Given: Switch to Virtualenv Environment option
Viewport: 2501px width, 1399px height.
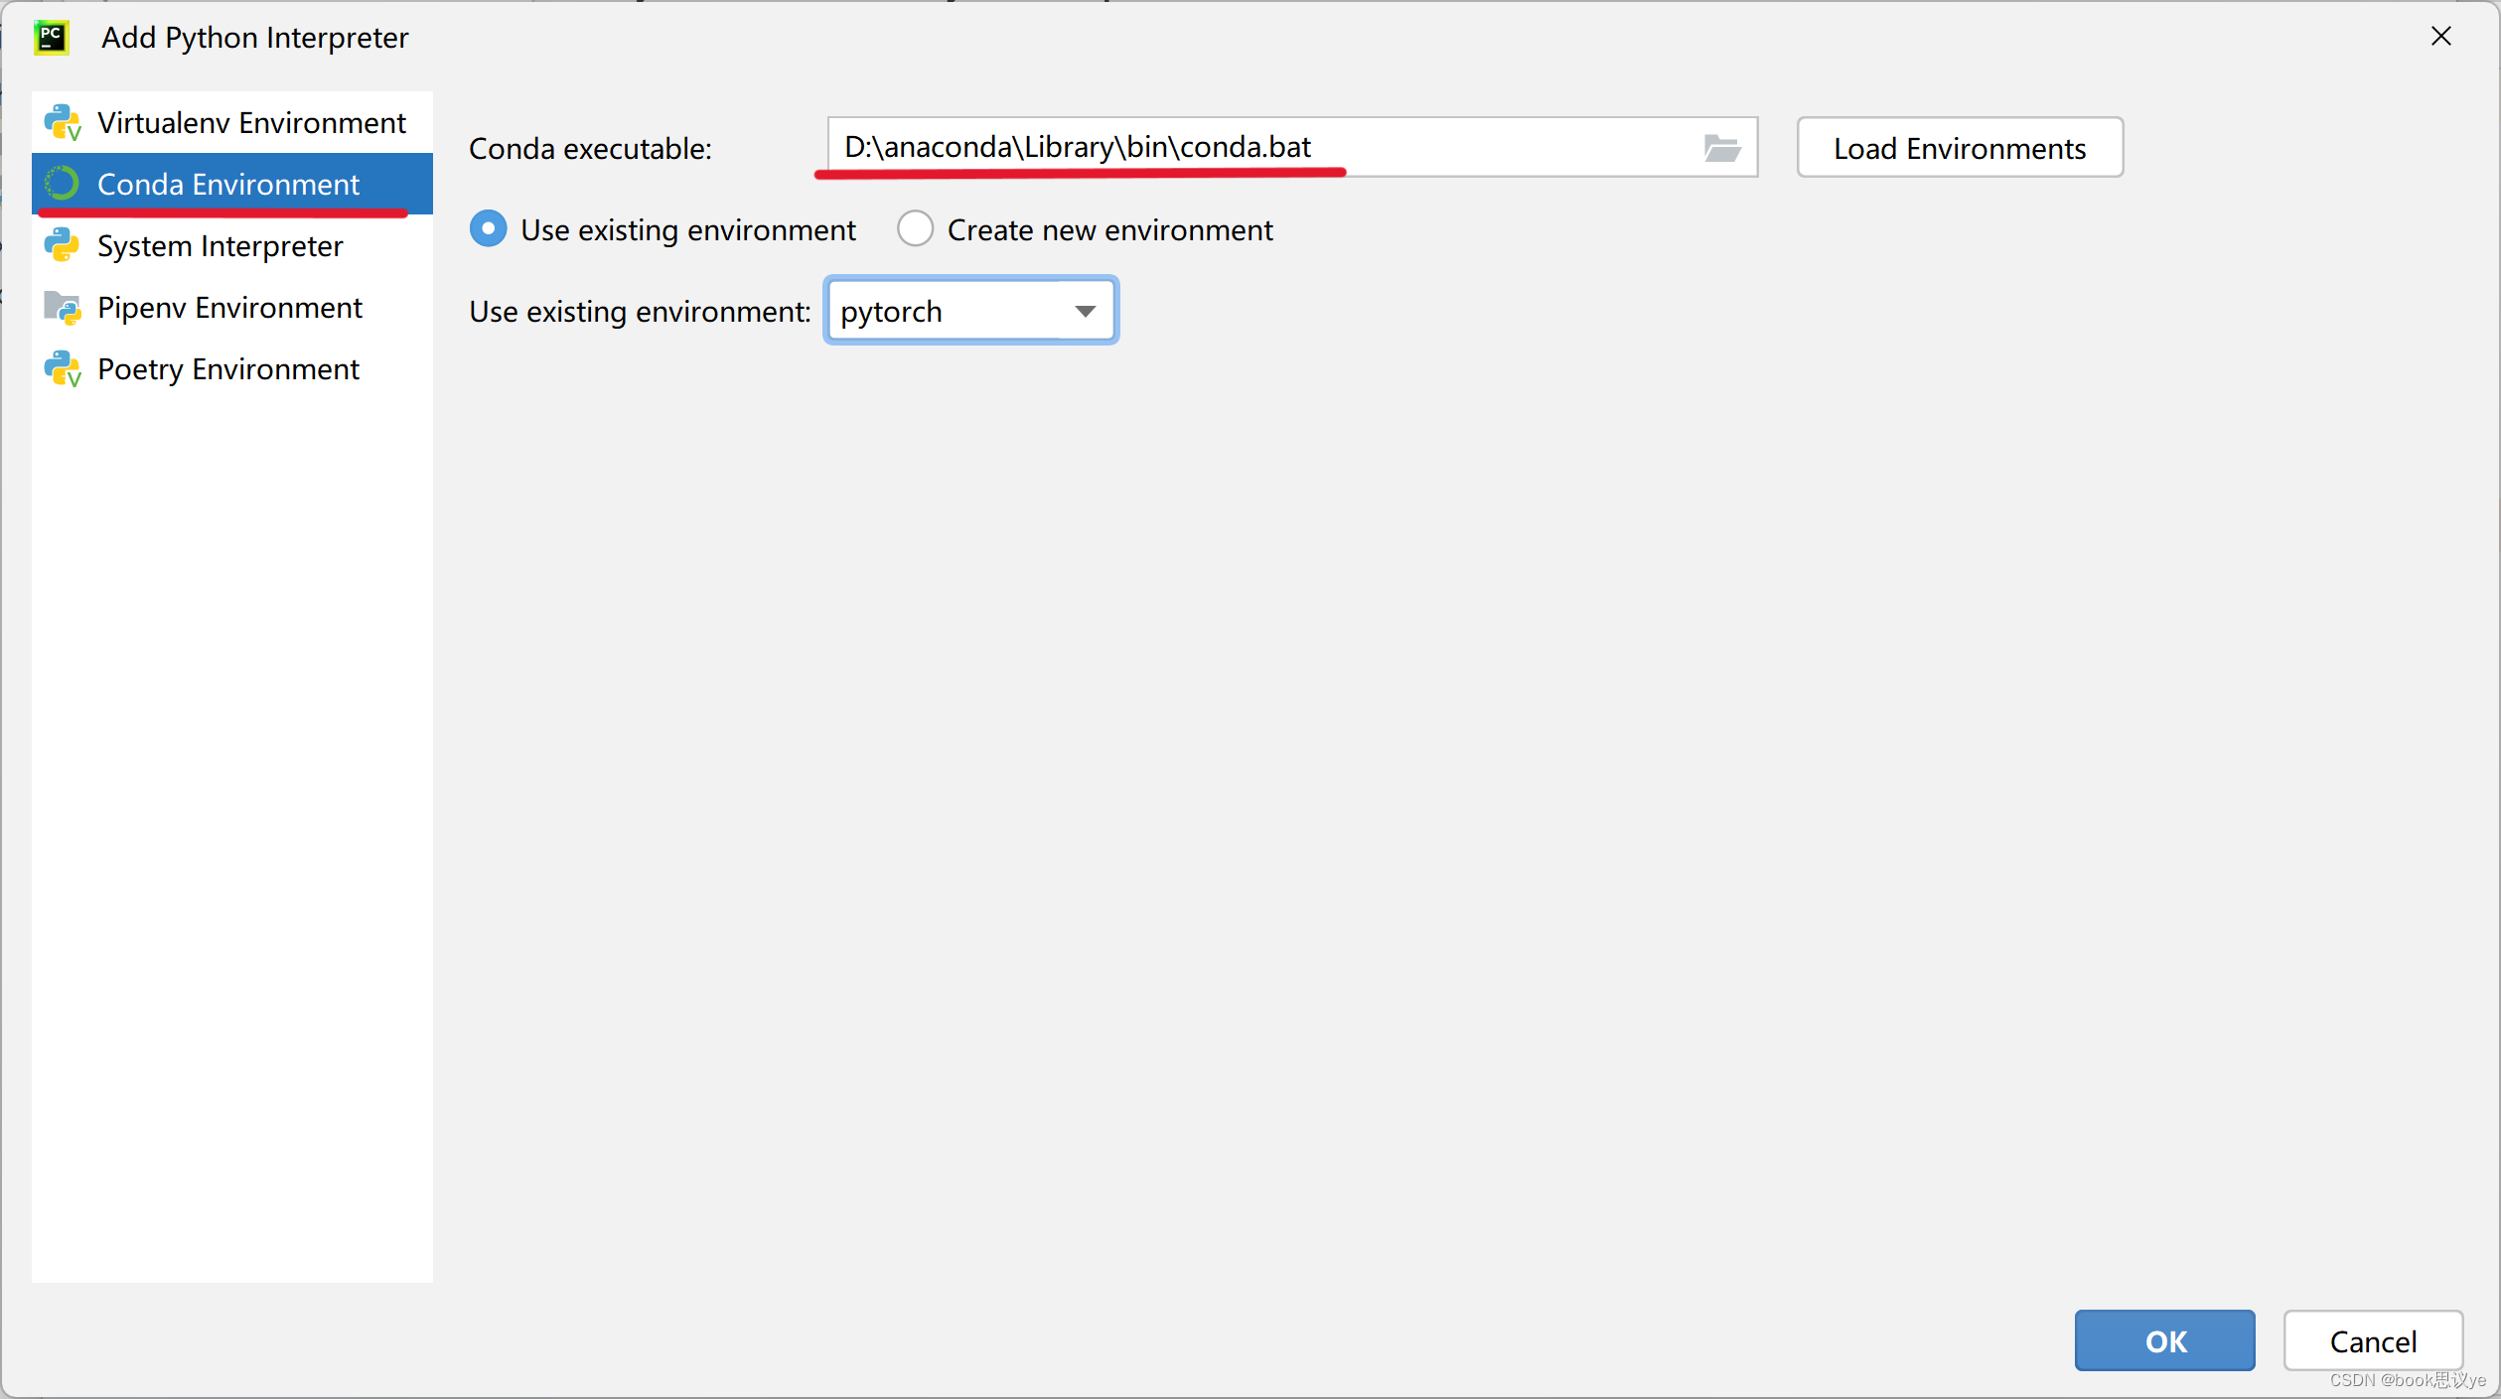Looking at the screenshot, I should click(x=251, y=123).
